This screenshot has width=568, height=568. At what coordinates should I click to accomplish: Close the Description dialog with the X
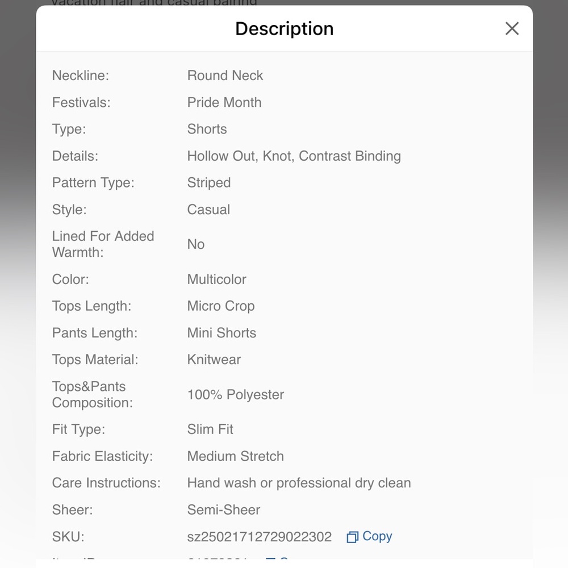[512, 28]
